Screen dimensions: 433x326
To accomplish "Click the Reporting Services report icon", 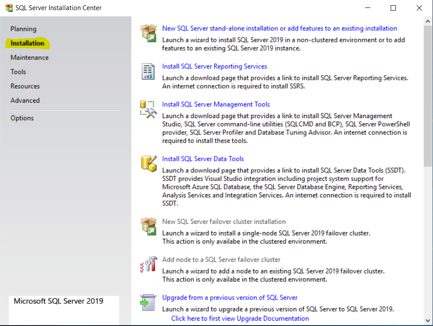I will point(148,71).
